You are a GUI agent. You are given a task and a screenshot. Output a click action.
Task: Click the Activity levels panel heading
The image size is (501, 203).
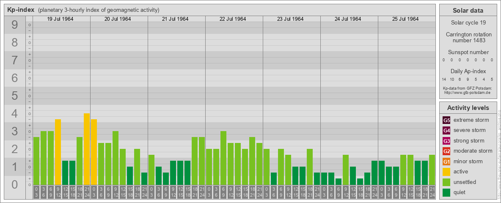(x=468, y=108)
